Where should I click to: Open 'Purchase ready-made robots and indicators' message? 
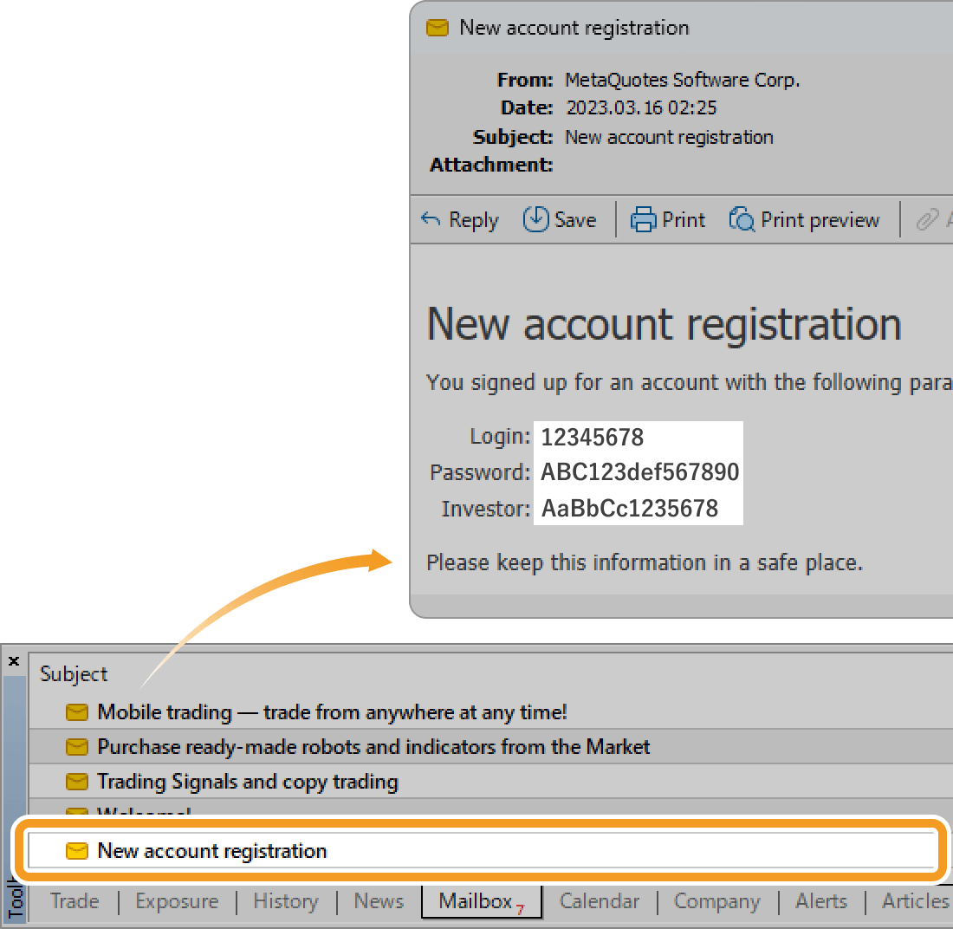pyautogui.click(x=373, y=747)
